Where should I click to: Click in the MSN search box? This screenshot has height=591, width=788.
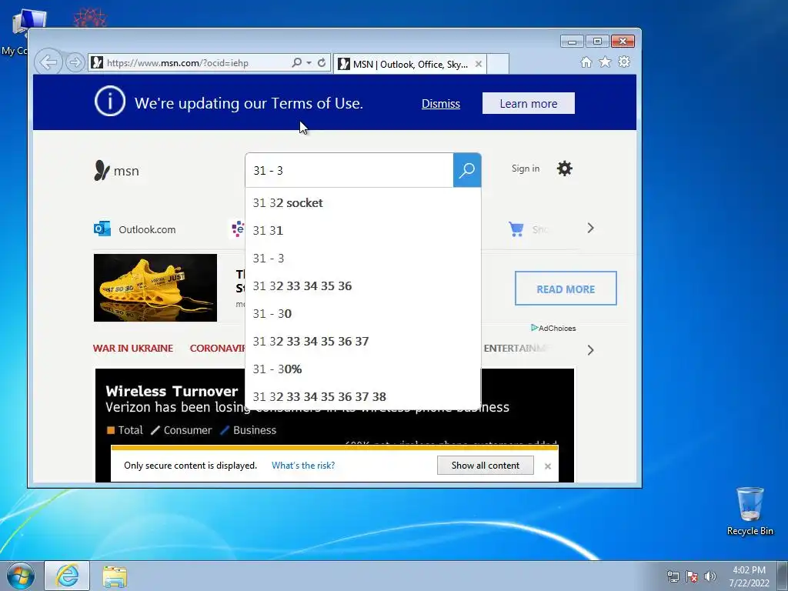[349, 170]
